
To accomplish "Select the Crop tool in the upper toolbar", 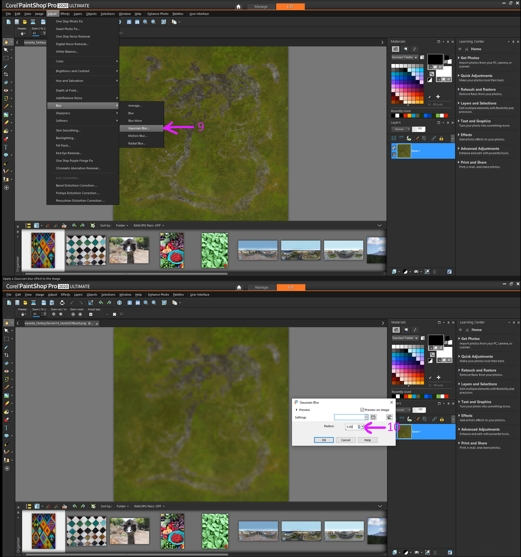I will click(x=6, y=74).
